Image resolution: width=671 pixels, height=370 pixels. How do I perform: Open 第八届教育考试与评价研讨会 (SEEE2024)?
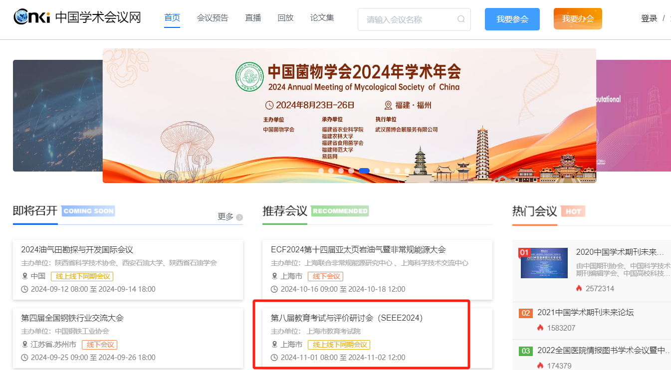click(347, 318)
